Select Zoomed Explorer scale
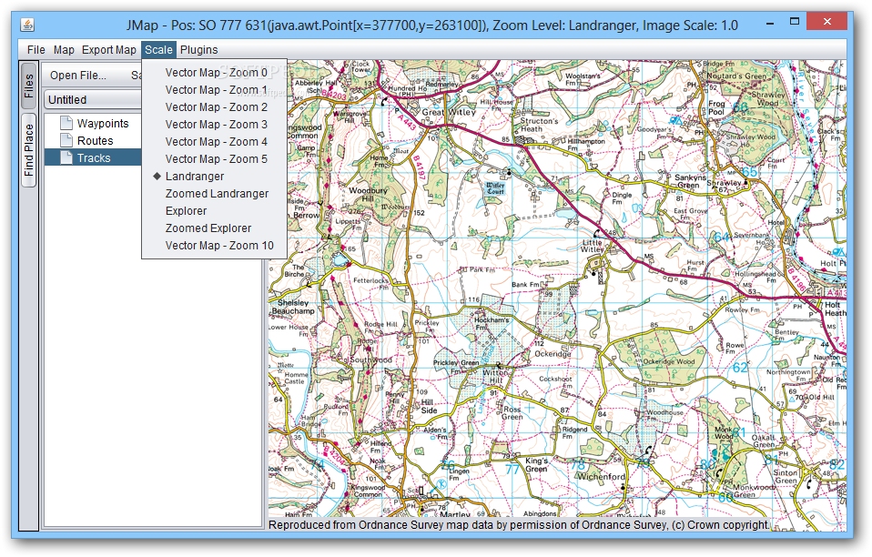 [x=215, y=228]
